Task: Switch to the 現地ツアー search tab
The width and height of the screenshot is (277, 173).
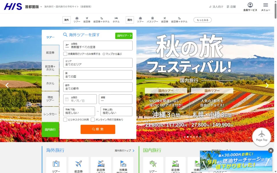Action: coord(50,99)
